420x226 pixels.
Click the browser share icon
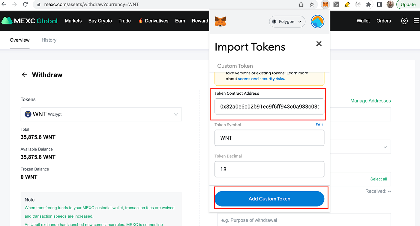301,4
